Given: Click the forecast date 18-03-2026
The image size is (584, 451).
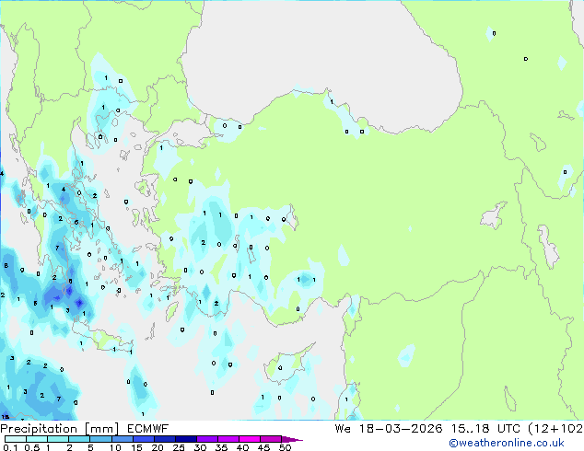Looking at the screenshot, I should click(401, 429).
